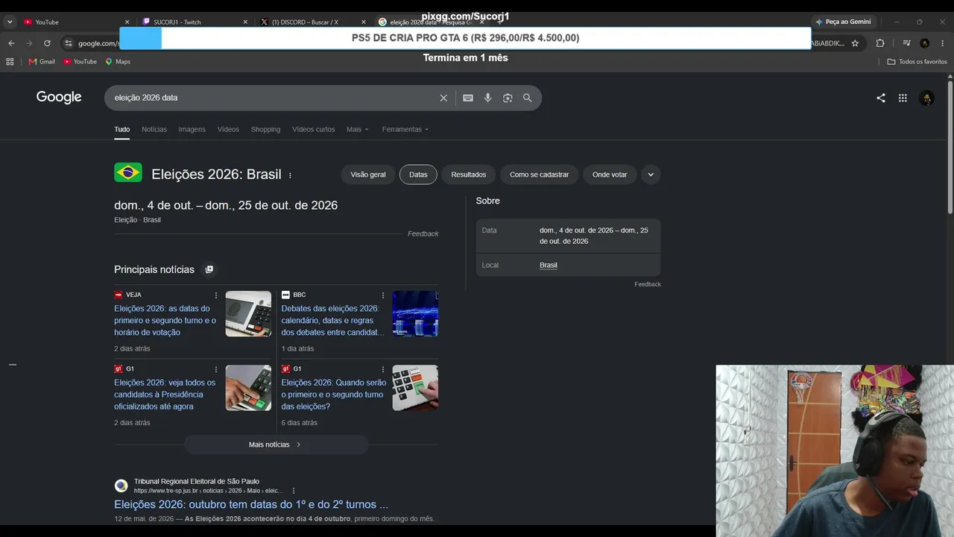
Task: Select the Visão geral chip
Action: coord(368,175)
